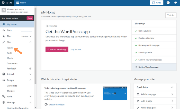The image size is (180, 109).
Task: Open Comments under Site
Action: point(12,63)
